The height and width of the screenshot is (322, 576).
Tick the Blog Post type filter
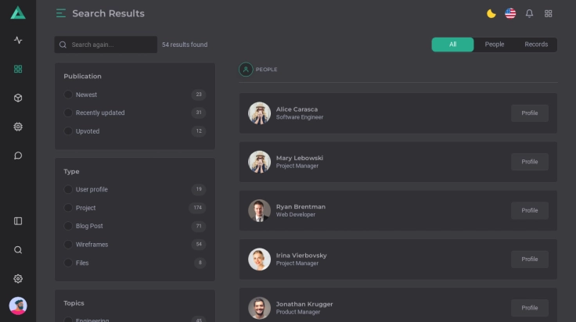pyautogui.click(x=68, y=226)
